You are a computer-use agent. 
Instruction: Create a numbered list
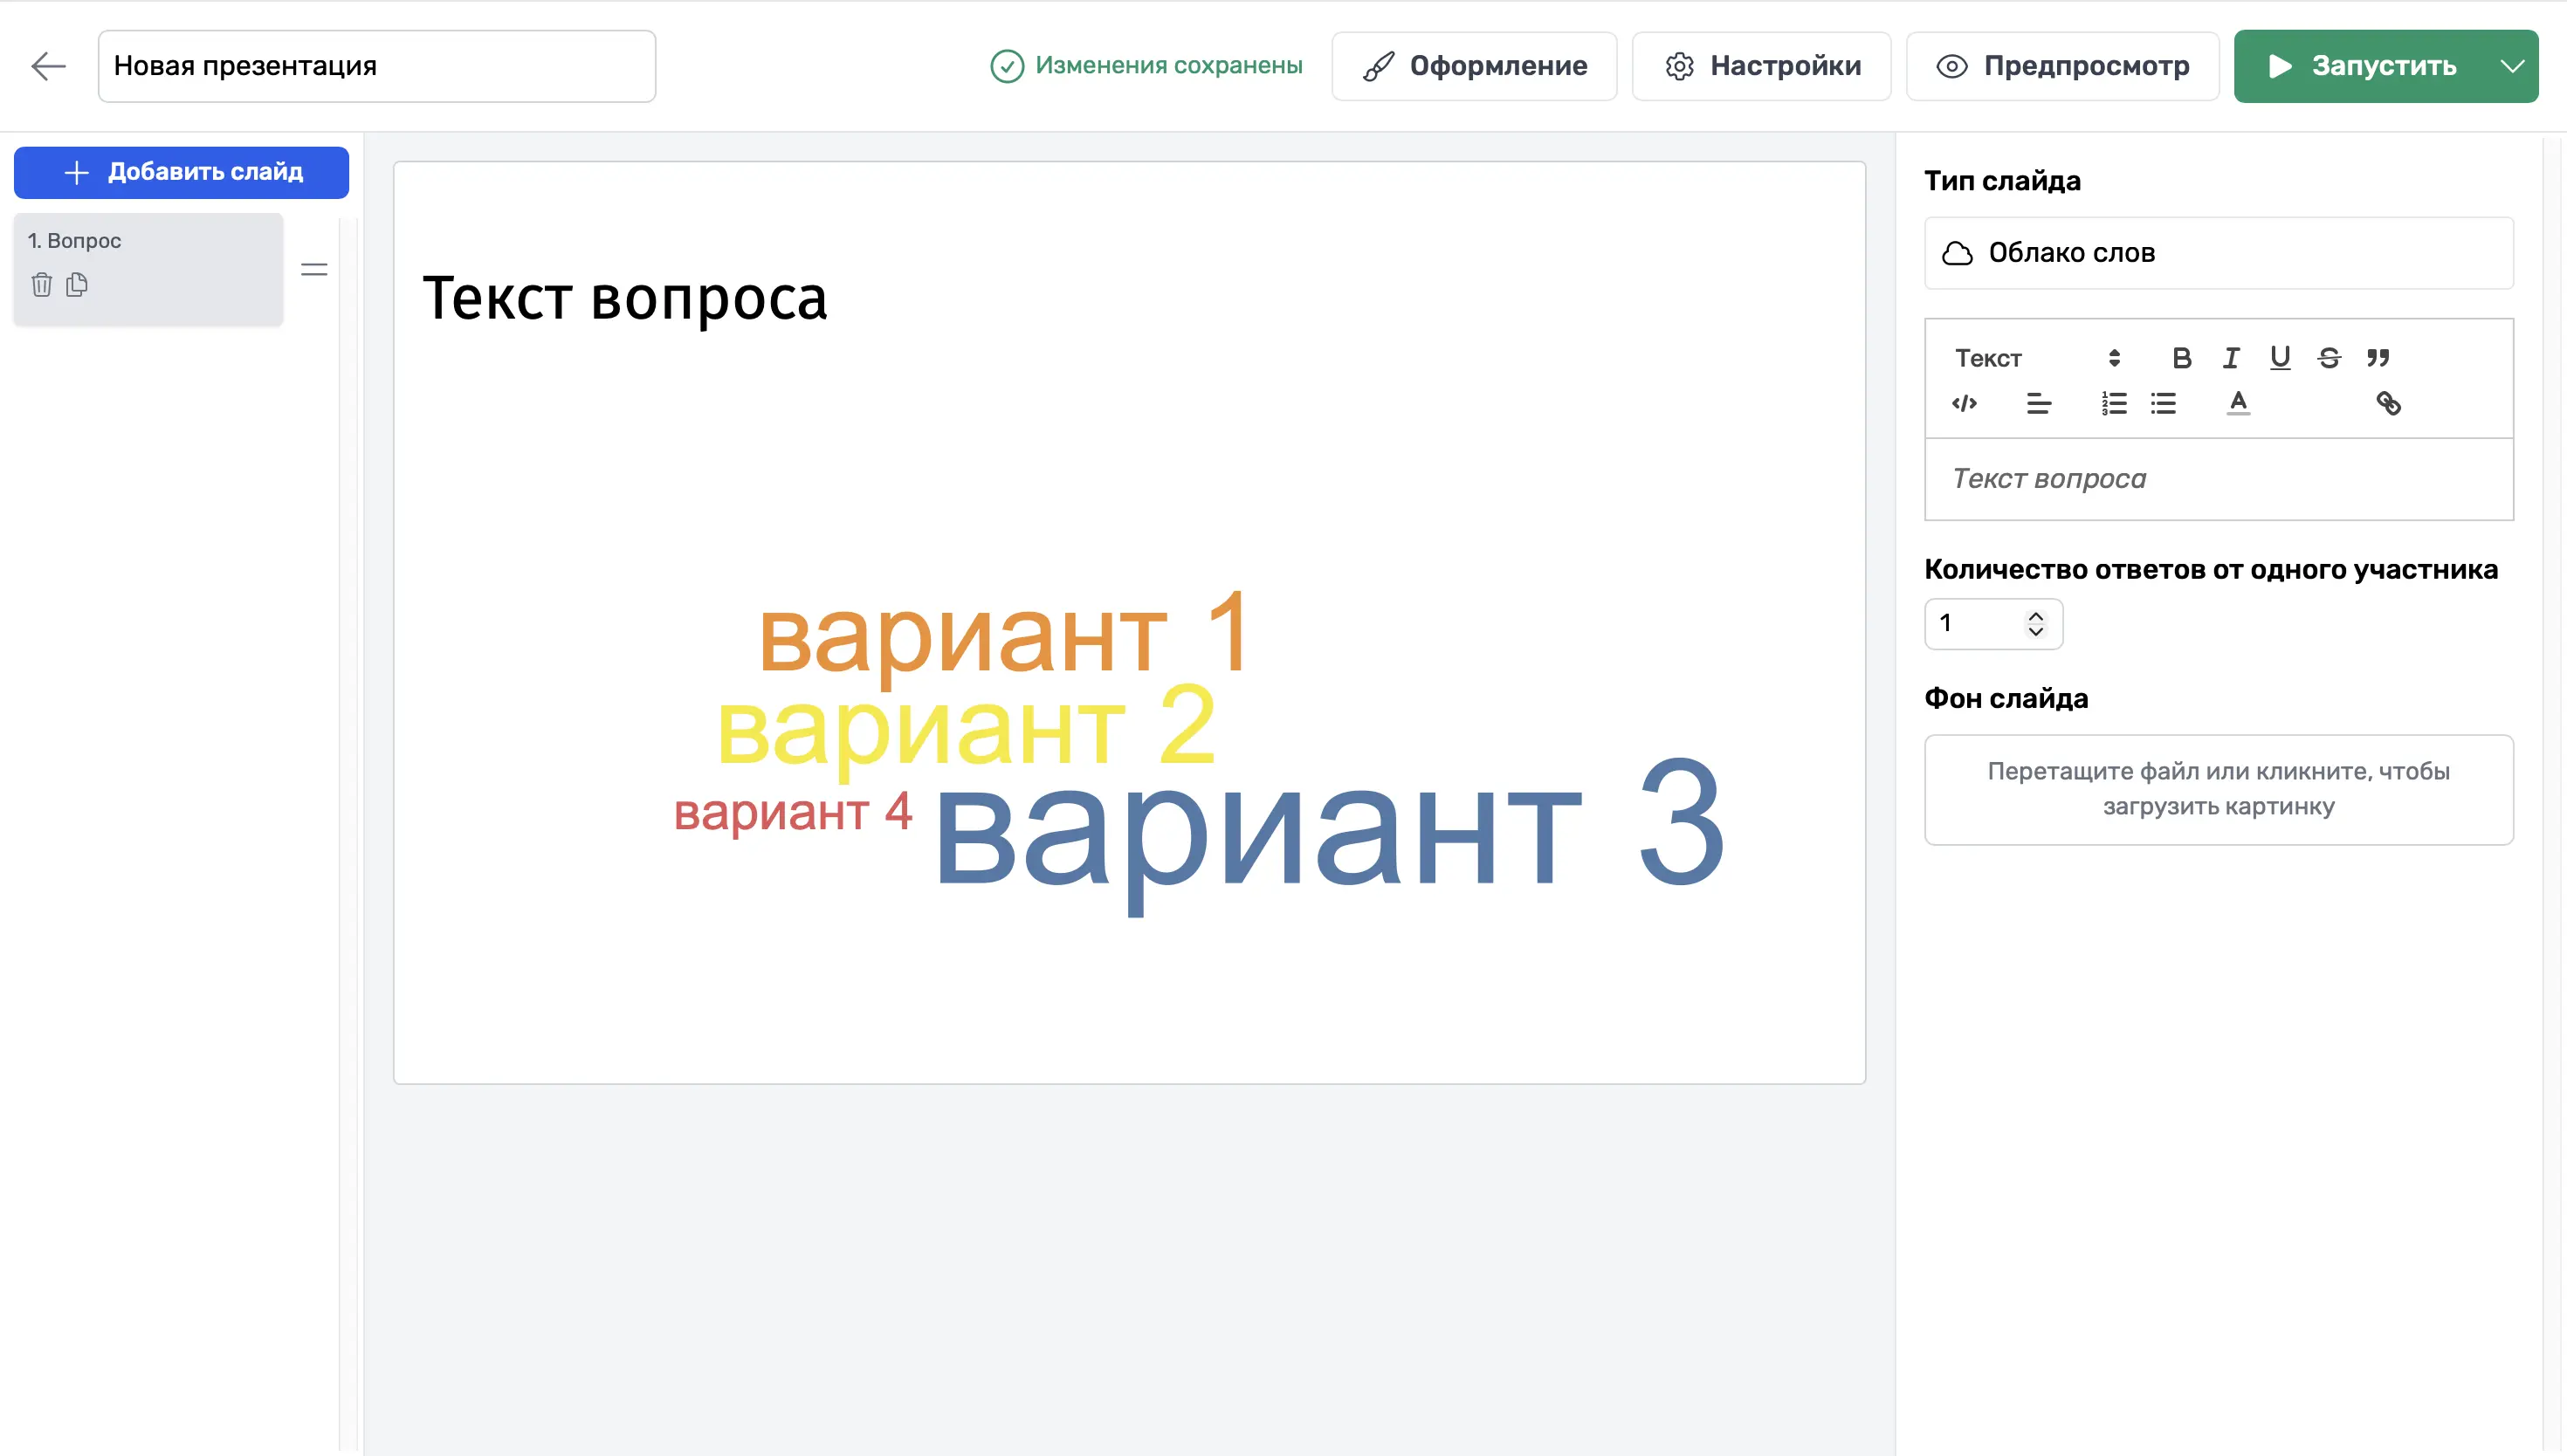pyautogui.click(x=2113, y=403)
